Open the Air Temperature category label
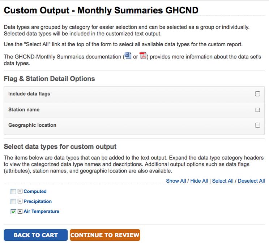This screenshot has width=269, height=244. [x=41, y=212]
